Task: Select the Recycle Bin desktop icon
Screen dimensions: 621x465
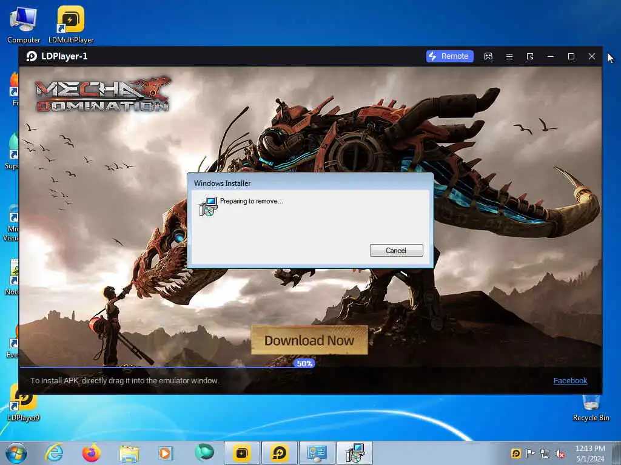Action: pos(591,407)
